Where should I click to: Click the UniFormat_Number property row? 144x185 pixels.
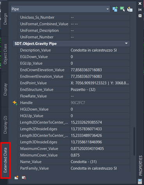[x=74, y=37]
